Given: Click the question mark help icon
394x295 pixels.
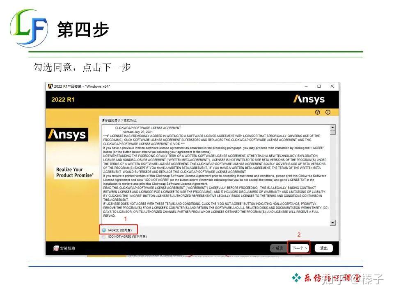Looking at the screenshot, I should [318, 111].
